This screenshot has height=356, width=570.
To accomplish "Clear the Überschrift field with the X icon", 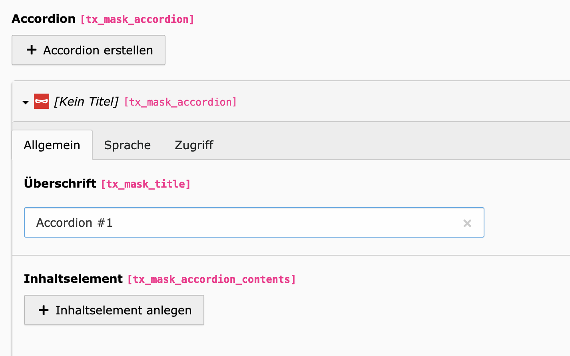I will pyautogui.click(x=467, y=223).
